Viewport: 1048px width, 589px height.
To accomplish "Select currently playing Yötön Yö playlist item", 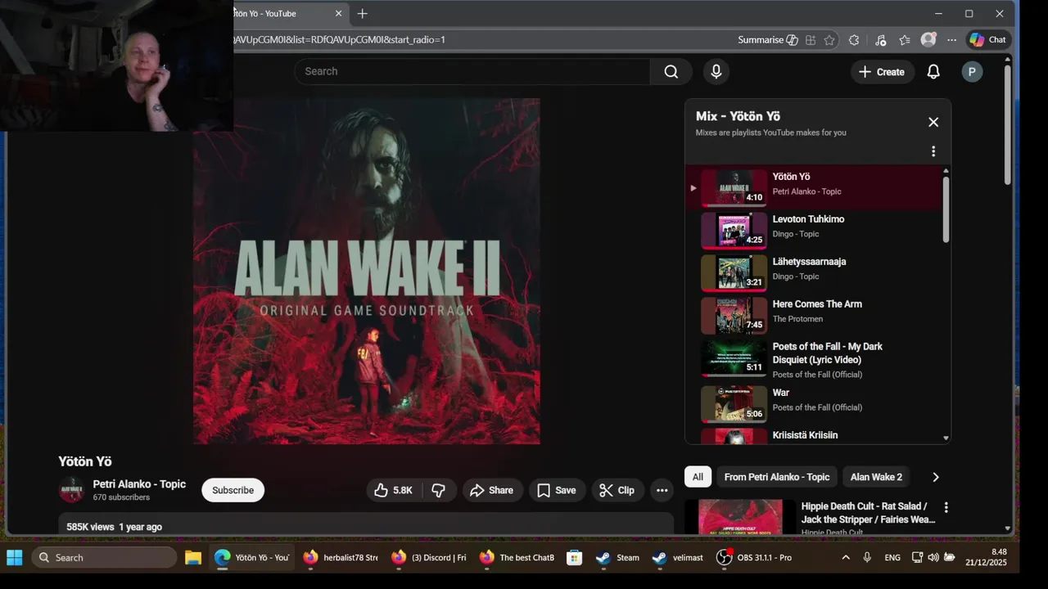I will pyautogui.click(x=814, y=187).
